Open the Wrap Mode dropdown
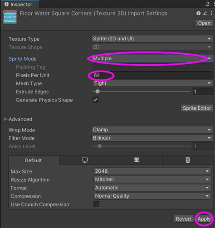 (x=152, y=130)
